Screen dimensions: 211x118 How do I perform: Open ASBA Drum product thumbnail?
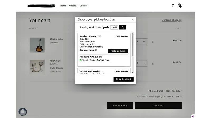[x=37, y=67]
